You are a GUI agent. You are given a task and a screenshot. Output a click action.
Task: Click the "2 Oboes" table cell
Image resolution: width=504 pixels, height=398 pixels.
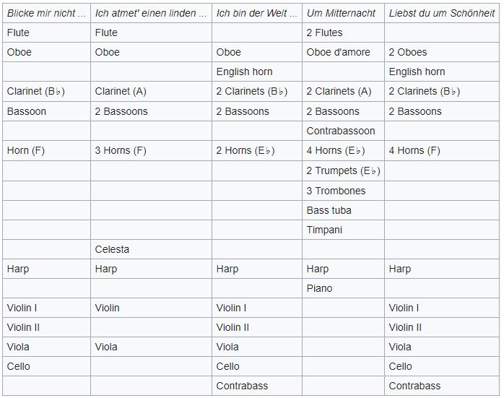tap(407, 52)
